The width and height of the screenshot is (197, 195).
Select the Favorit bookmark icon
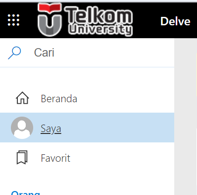pyautogui.click(x=22, y=157)
